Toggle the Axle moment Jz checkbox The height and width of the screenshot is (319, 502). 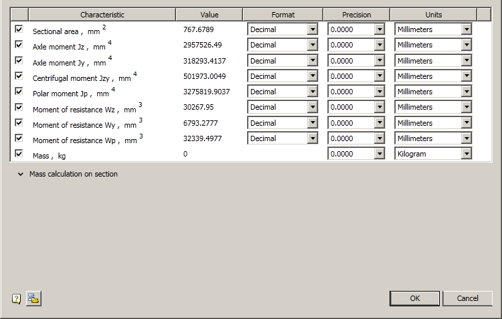click(19, 45)
